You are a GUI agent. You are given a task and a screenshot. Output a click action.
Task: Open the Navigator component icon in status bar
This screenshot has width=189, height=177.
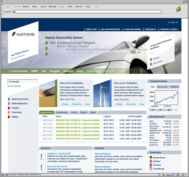[x=163, y=175]
